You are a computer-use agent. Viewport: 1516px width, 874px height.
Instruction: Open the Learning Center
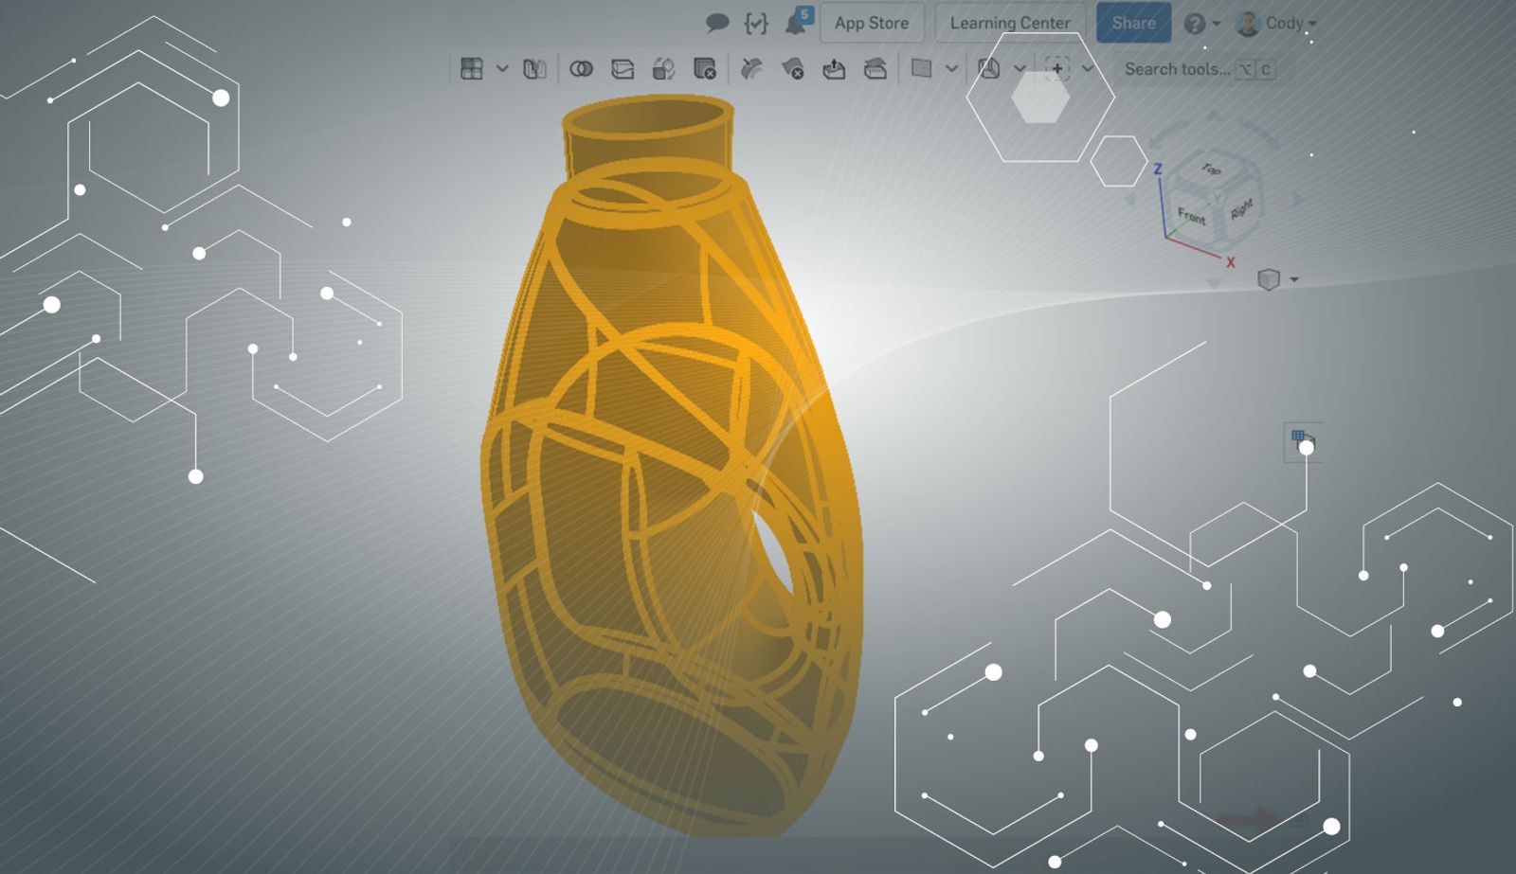click(1009, 23)
